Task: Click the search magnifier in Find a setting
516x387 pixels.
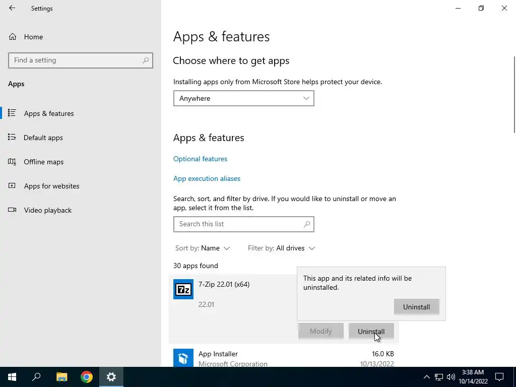Action: pyautogui.click(x=146, y=60)
